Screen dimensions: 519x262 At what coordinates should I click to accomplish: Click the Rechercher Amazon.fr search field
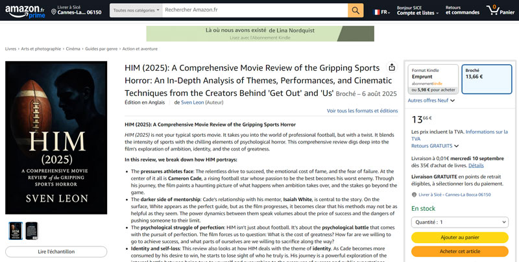(x=255, y=10)
